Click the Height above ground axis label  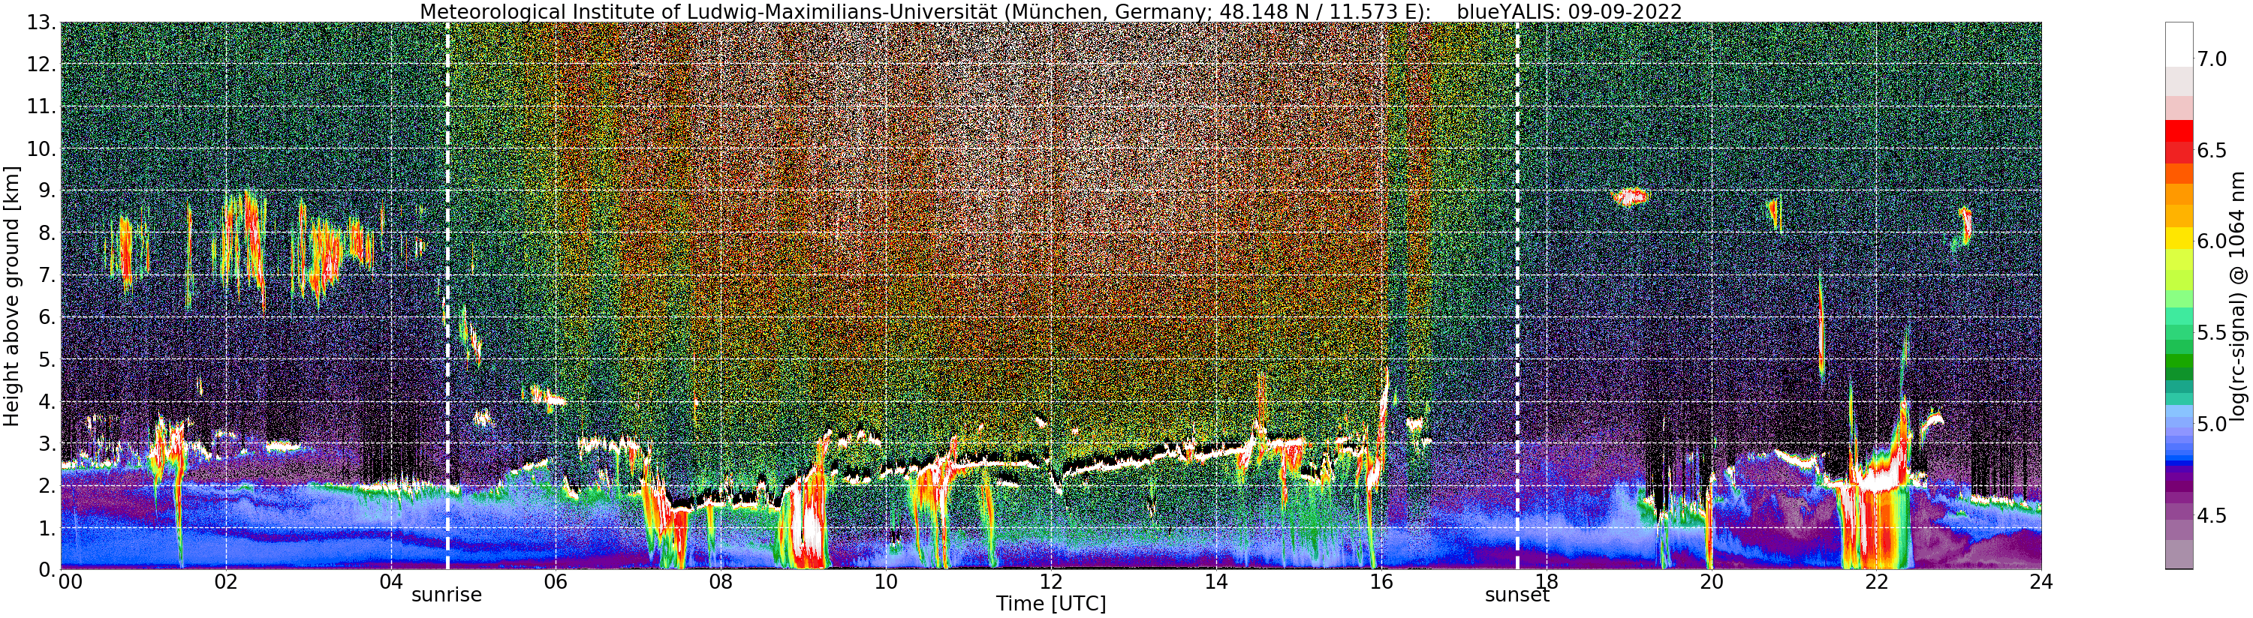pos(11,295)
